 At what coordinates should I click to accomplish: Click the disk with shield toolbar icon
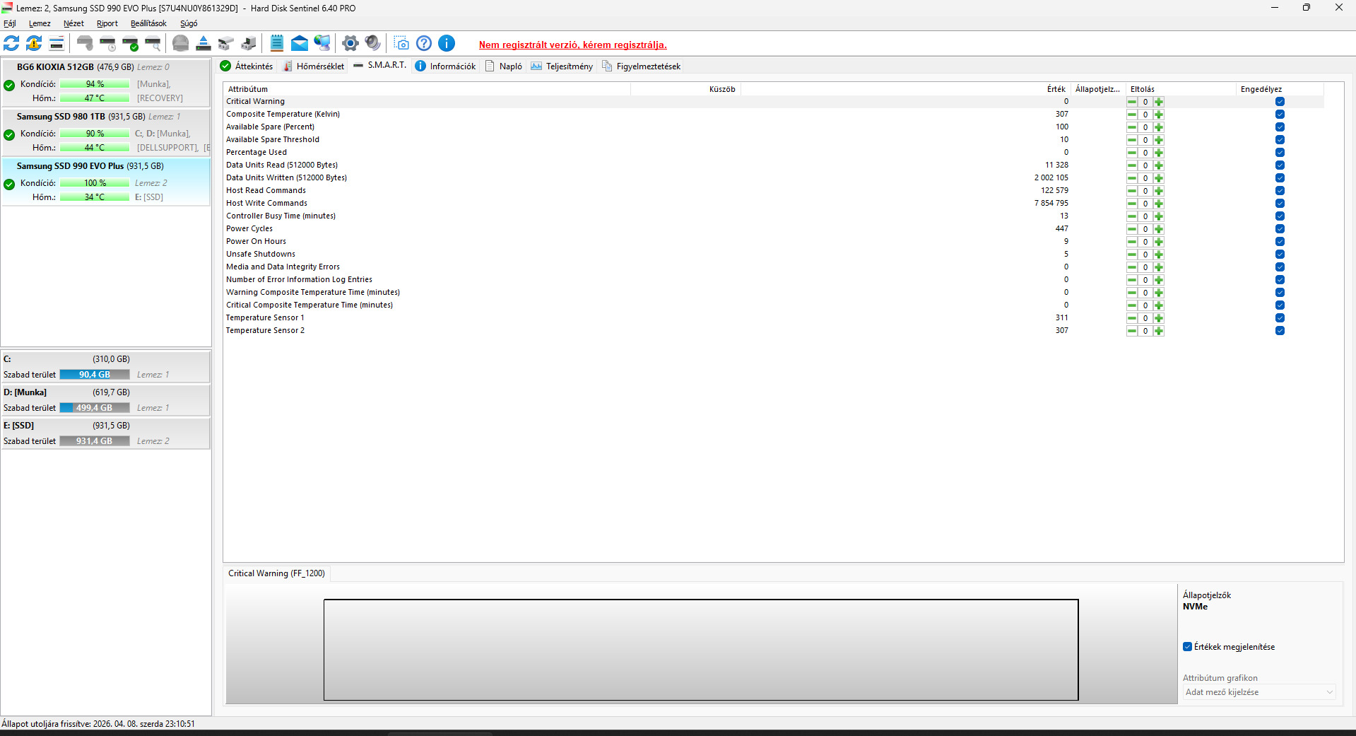85,43
